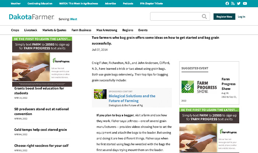Open the Log In link
This screenshot has height=153, width=258.
click(x=241, y=17)
